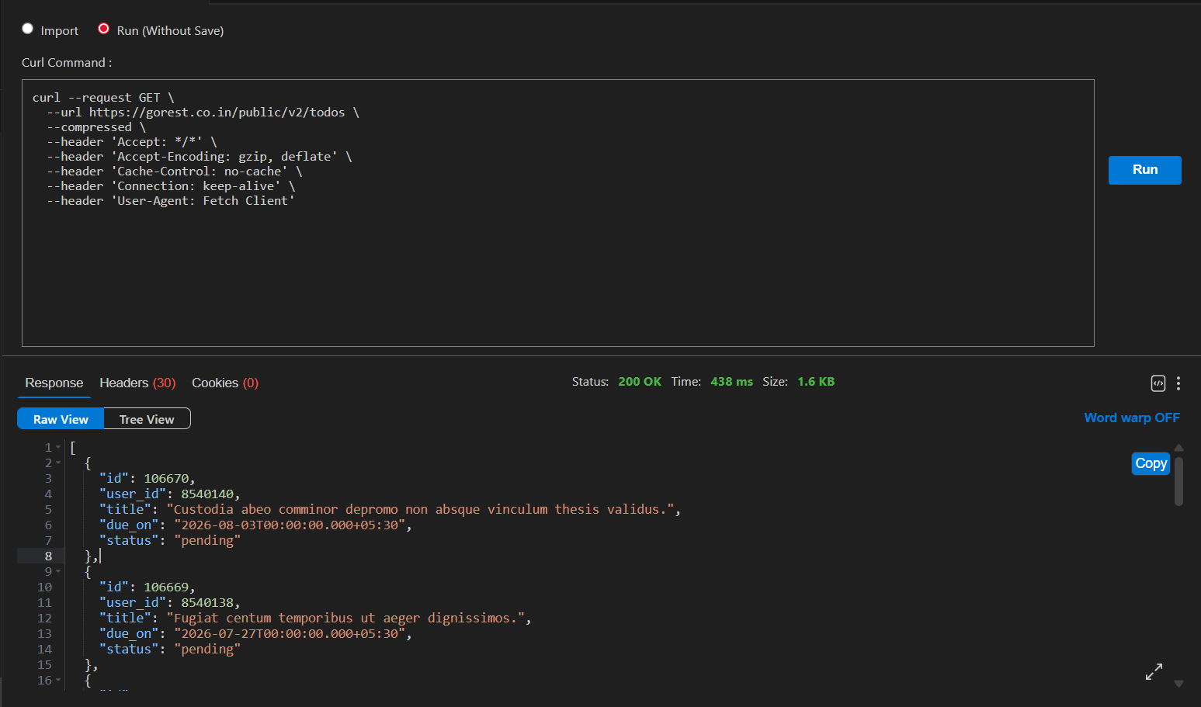Screen dimensions: 1201x707
Task: Click the due_on value 2026-08-03
Action: click(289, 525)
